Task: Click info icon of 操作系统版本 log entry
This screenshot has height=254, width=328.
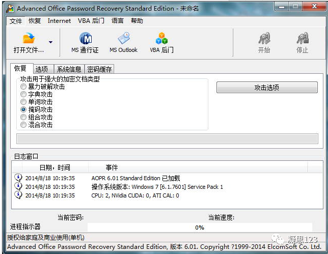Action: coord(18,186)
